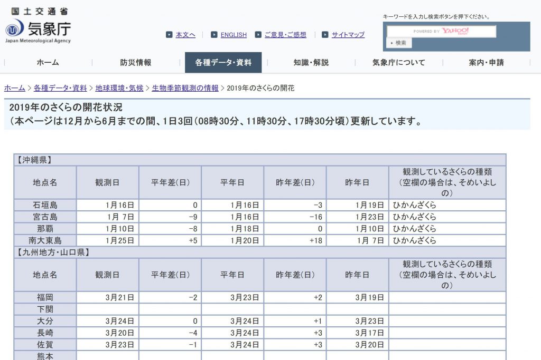Click 福岡 last-year date 3月19日
Image resolution: width=541 pixels, height=360 pixels.
[x=369, y=297]
